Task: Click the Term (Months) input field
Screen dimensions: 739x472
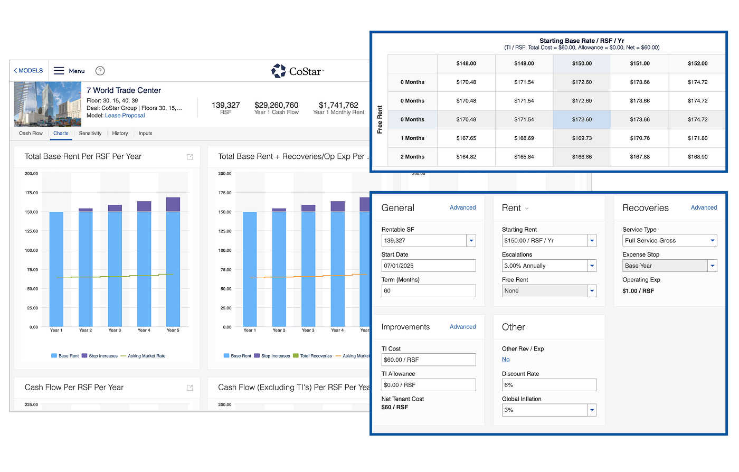Action: click(x=428, y=291)
